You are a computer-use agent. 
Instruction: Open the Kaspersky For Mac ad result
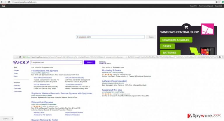coord(112,90)
